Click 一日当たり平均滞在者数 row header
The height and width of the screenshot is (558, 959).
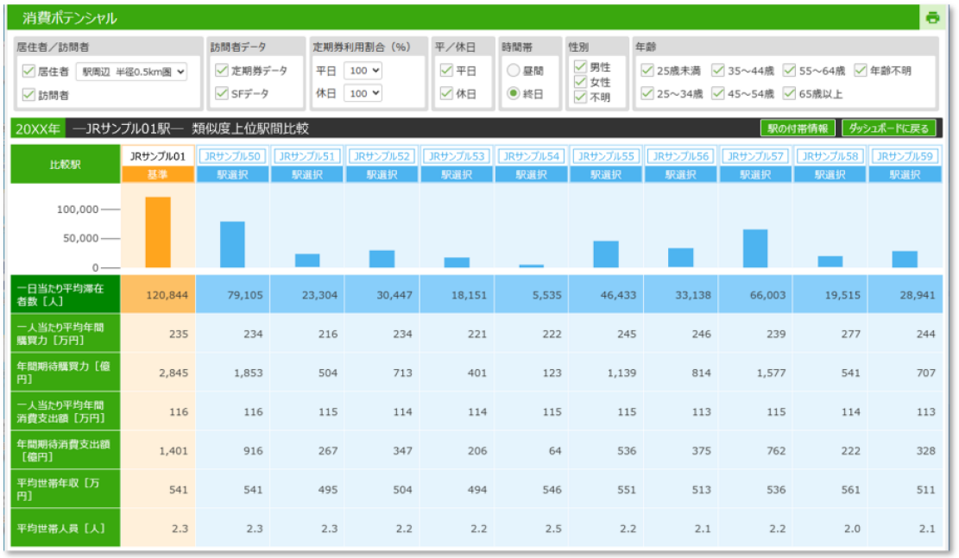click(x=66, y=295)
